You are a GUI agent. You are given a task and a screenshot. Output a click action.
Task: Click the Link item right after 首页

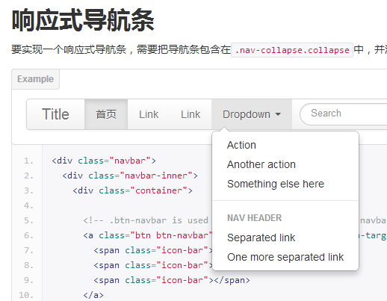point(149,114)
